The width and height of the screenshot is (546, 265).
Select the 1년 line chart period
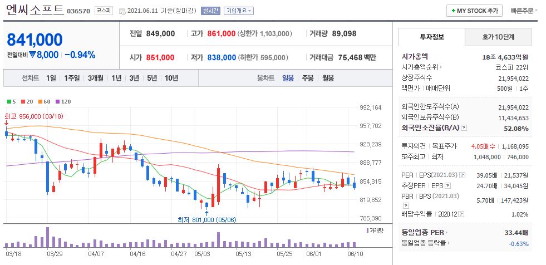coord(116,78)
